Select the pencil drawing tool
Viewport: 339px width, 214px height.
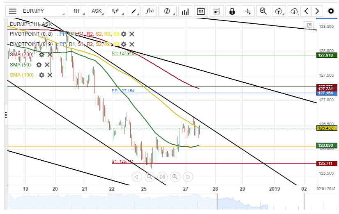tap(134, 11)
